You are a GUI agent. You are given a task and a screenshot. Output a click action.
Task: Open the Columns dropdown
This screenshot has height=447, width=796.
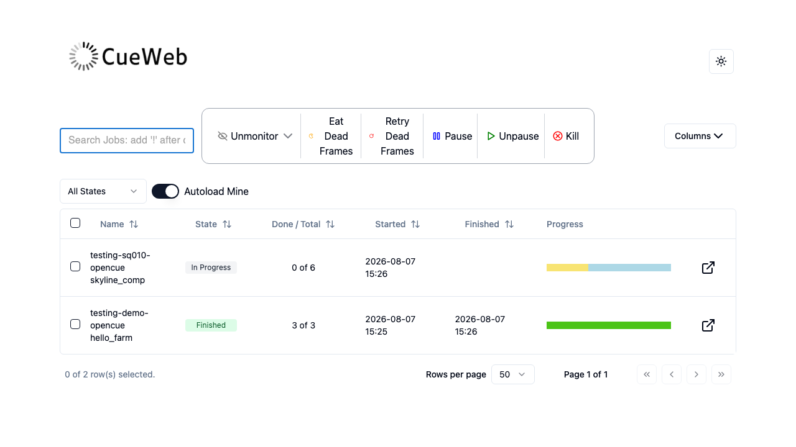point(700,136)
